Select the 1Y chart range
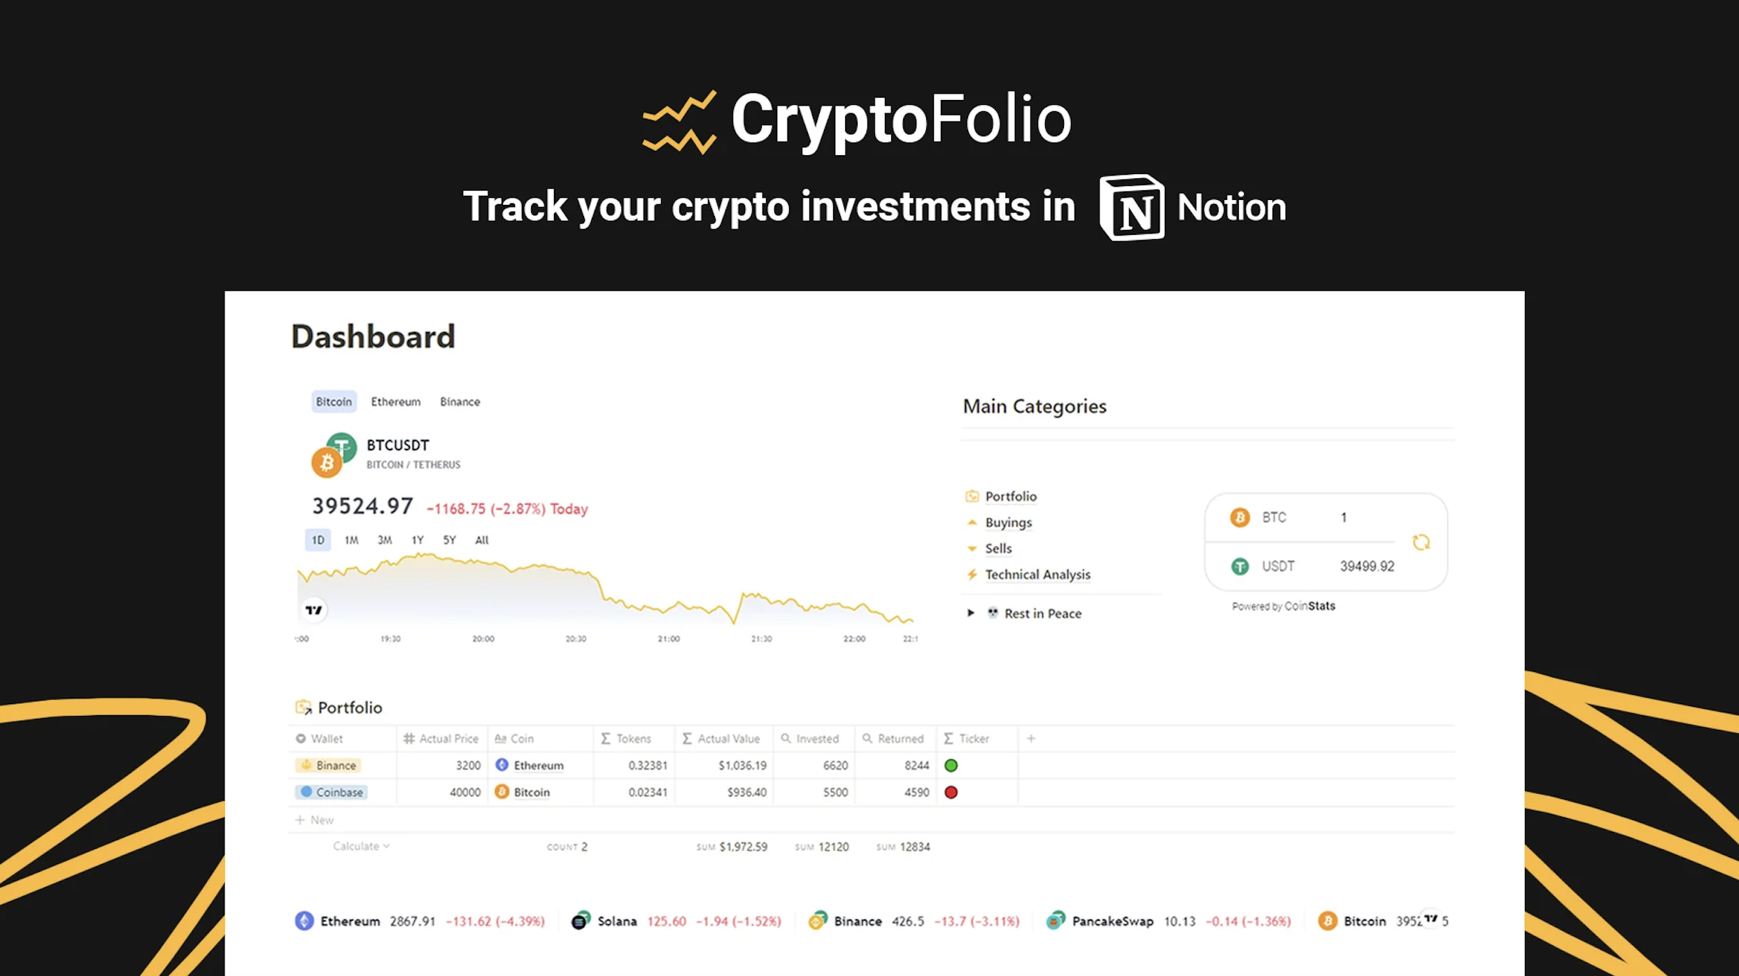Screen dimensions: 1739x976 point(418,540)
